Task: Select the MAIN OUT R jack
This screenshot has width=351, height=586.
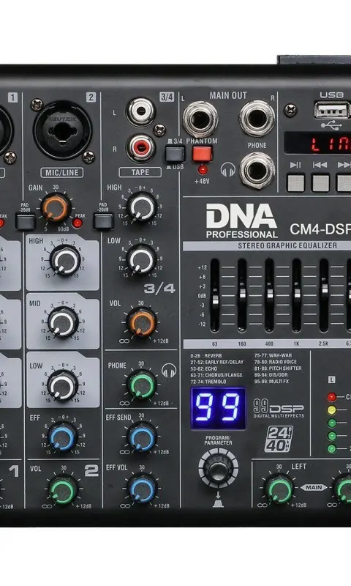Action: (x=257, y=119)
